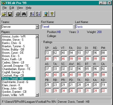Select Banks, Chris - G
The height and width of the screenshot is (105, 113).
coord(18,43)
